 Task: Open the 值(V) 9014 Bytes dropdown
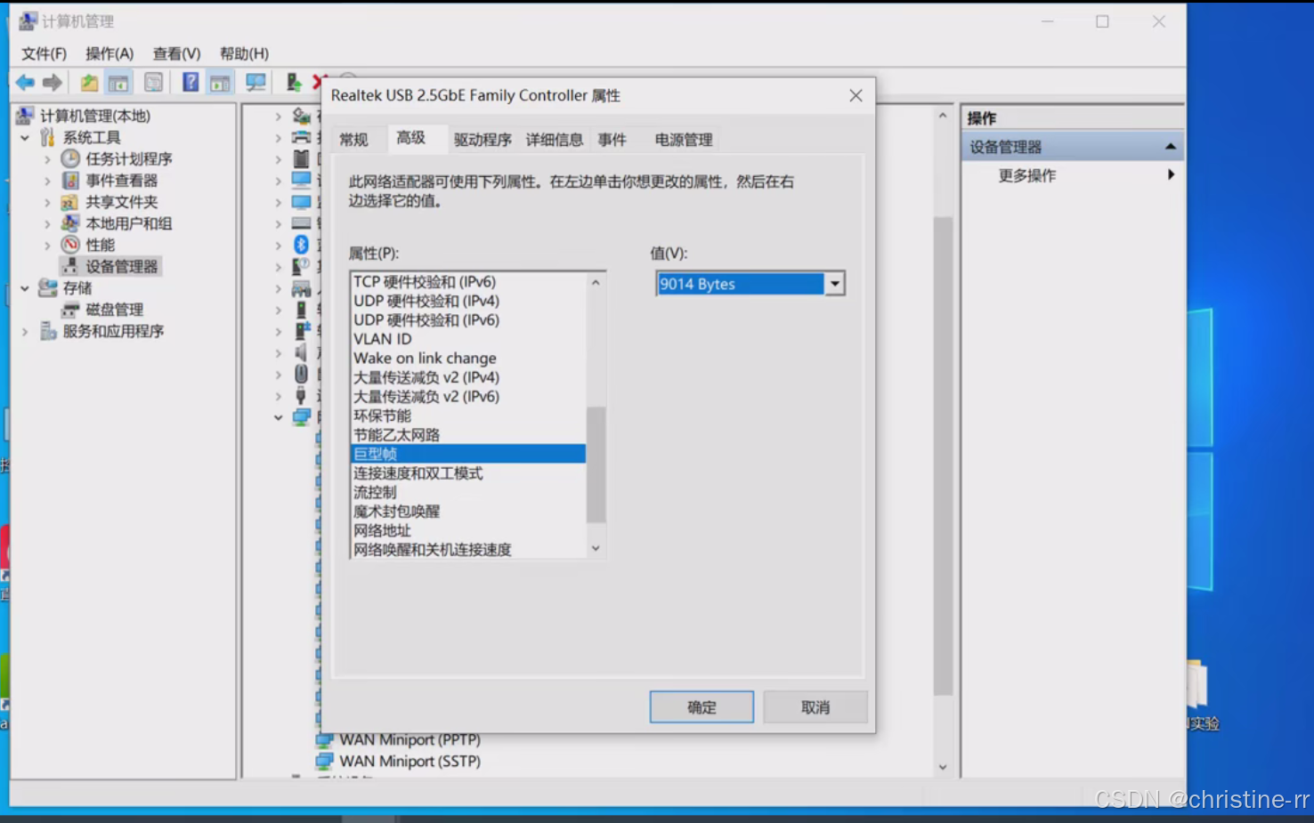[834, 284]
